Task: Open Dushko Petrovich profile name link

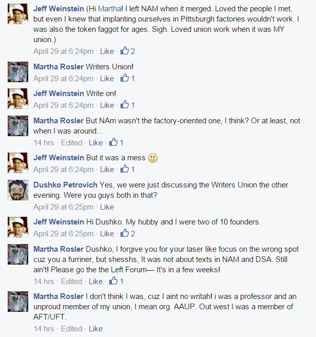Action: click(64, 185)
